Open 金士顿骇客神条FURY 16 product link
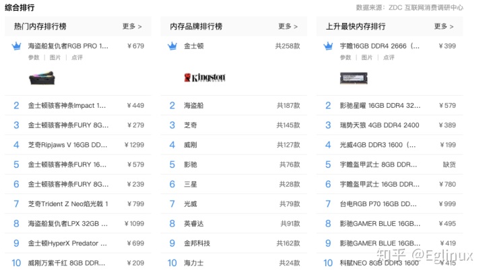This screenshot has width=485, height=277. point(67,164)
